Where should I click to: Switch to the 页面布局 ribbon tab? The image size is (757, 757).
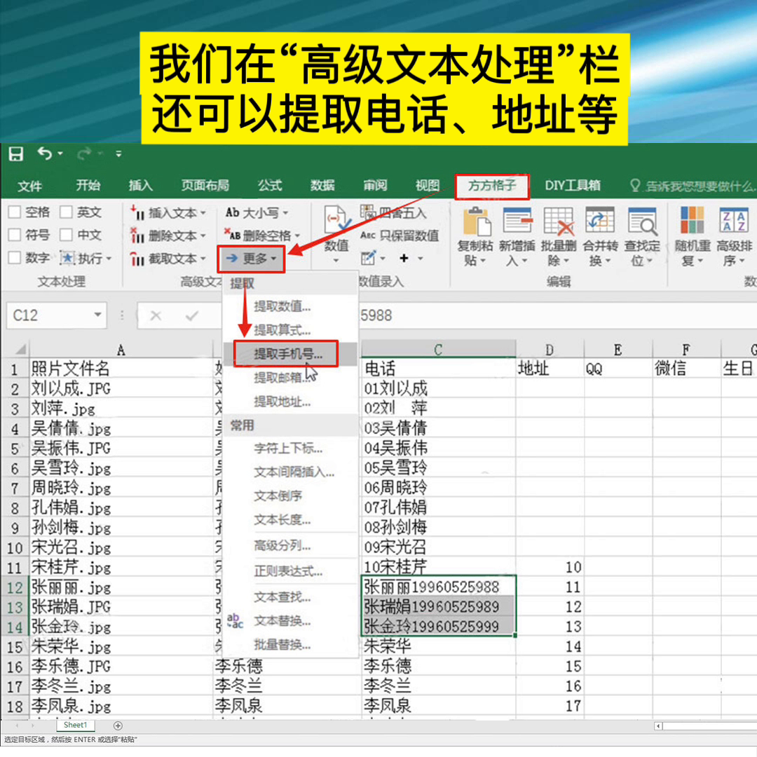205,185
